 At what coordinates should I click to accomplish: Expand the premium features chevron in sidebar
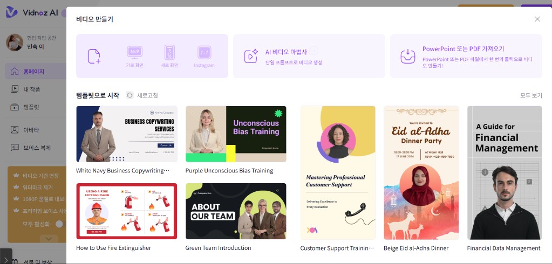coord(49,238)
